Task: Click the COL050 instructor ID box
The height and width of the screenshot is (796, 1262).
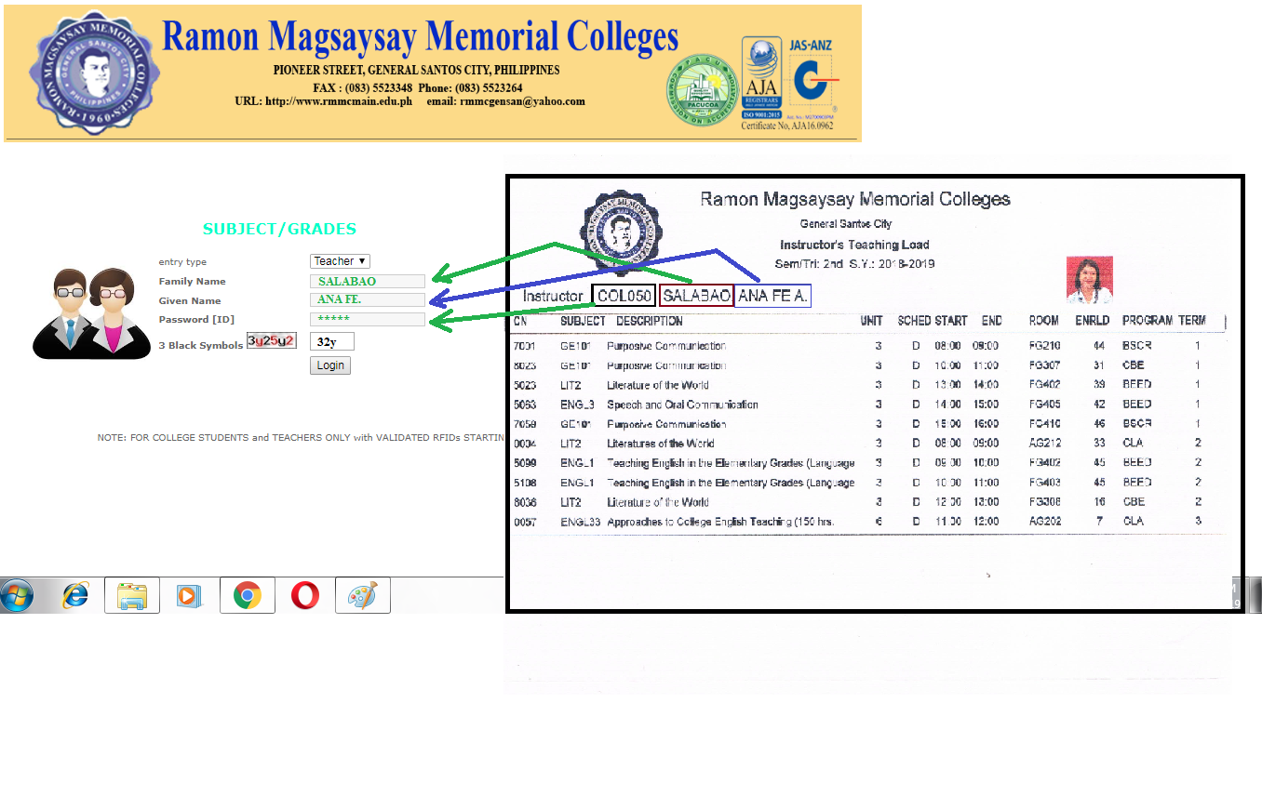Action: pyautogui.click(x=624, y=296)
